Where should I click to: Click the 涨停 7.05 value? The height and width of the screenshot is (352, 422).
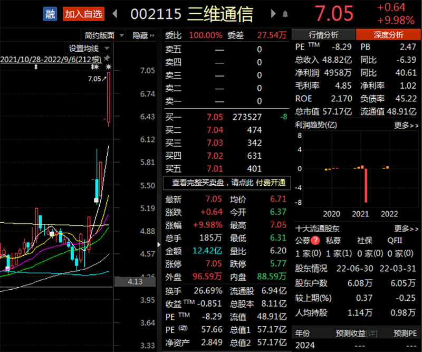[x=214, y=263]
